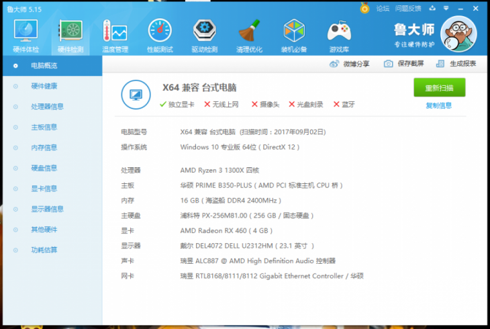Select the 温度管理 thermometer icon

pyautogui.click(x=115, y=31)
